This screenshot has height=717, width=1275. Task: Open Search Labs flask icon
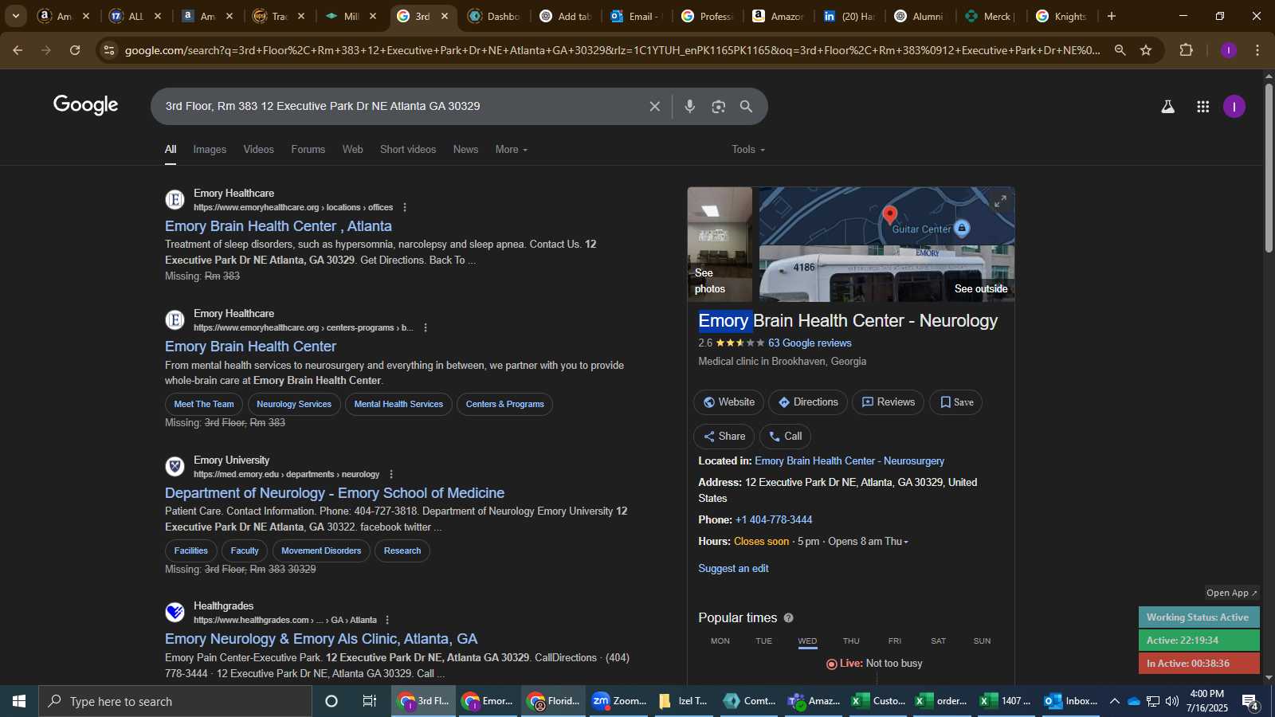pyautogui.click(x=1167, y=106)
